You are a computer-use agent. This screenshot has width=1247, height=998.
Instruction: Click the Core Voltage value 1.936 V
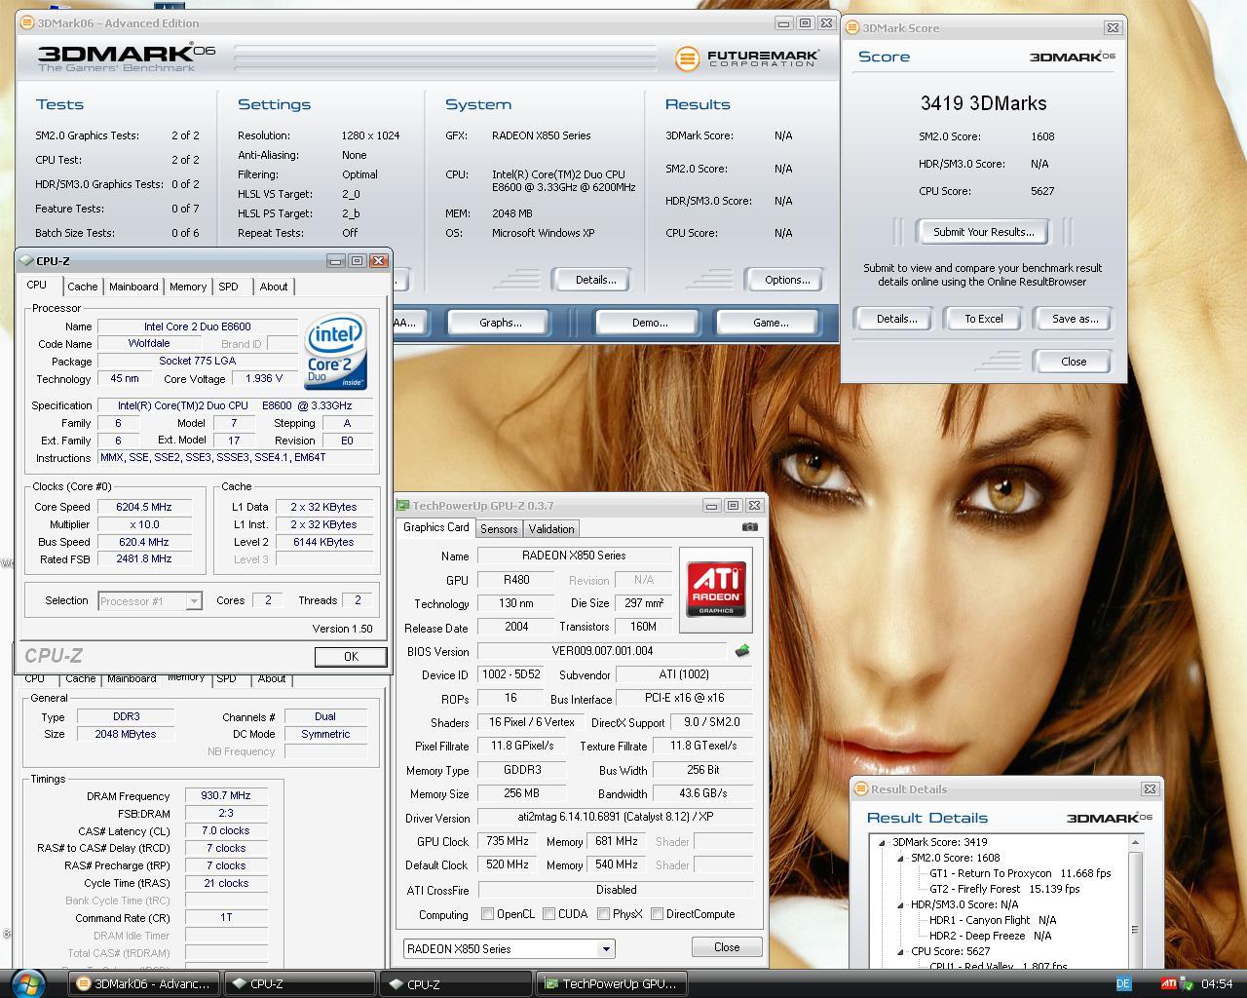point(264,379)
